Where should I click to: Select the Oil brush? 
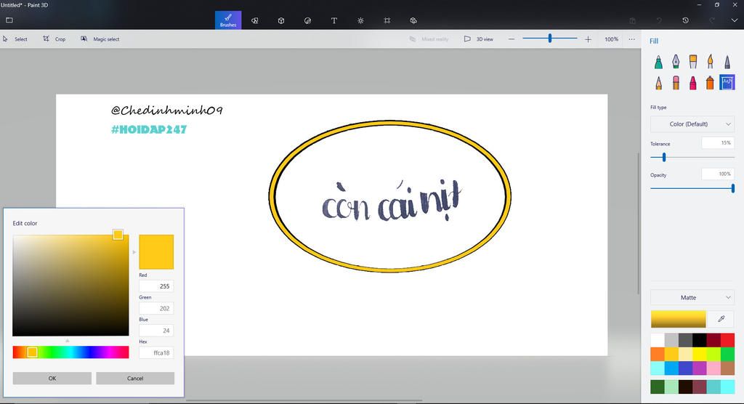(x=692, y=62)
